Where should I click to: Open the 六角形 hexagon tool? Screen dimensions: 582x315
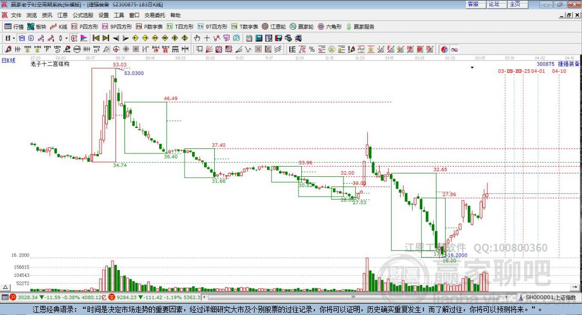pyautogui.click(x=330, y=27)
